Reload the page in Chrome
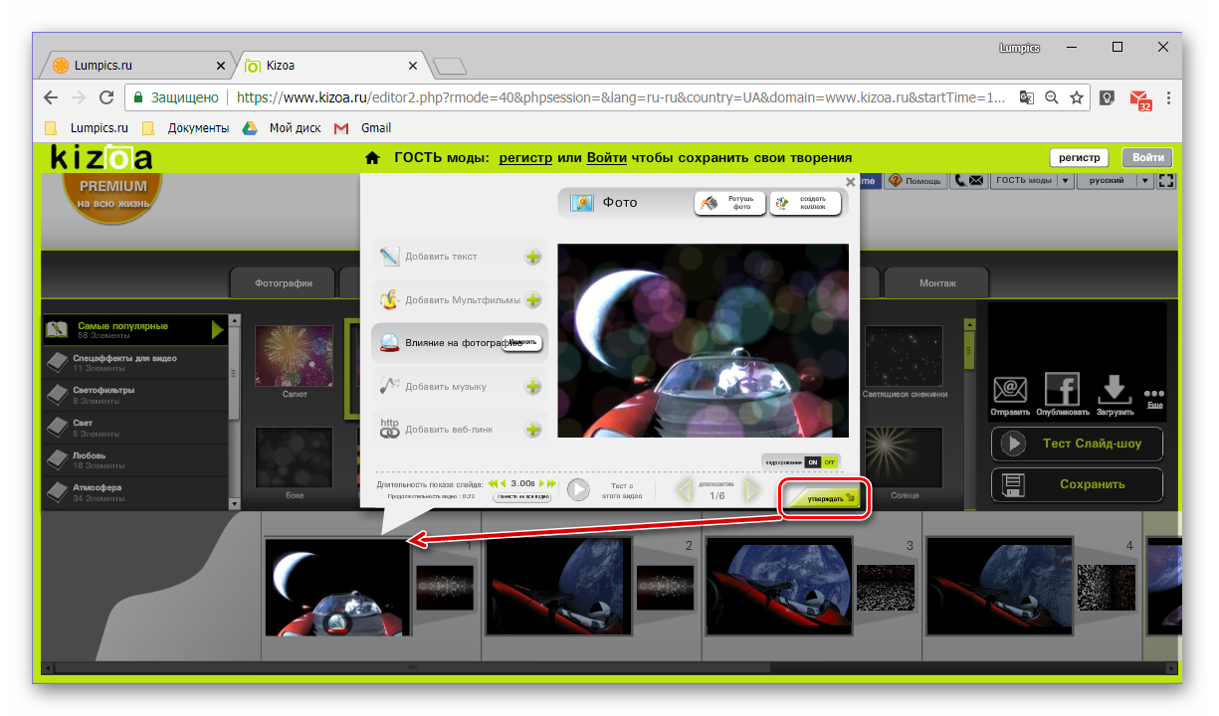1219x716 pixels. coord(106,97)
